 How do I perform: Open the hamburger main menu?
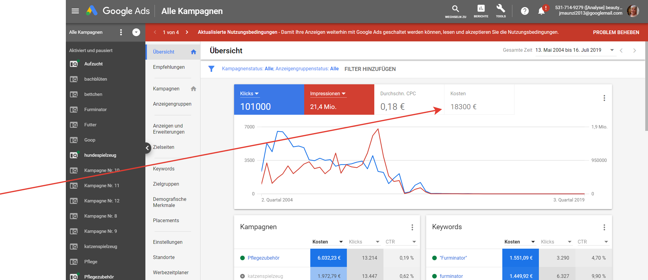pyautogui.click(x=75, y=11)
